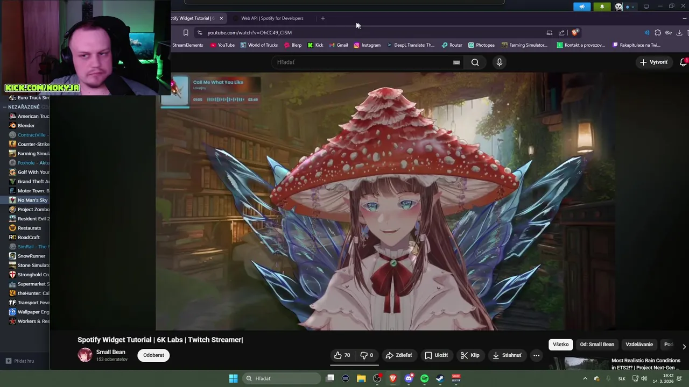The height and width of the screenshot is (387, 689).
Task: Select the Všetko filter chip
Action: click(x=560, y=345)
